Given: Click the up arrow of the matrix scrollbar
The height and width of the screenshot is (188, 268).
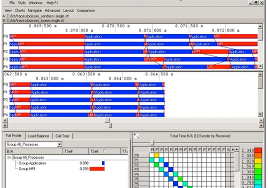Looking at the screenshot, I should point(237,150).
